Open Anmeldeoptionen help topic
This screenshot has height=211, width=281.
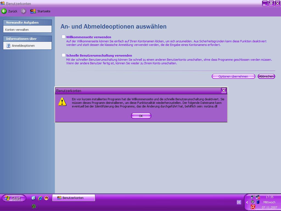(x=23, y=46)
